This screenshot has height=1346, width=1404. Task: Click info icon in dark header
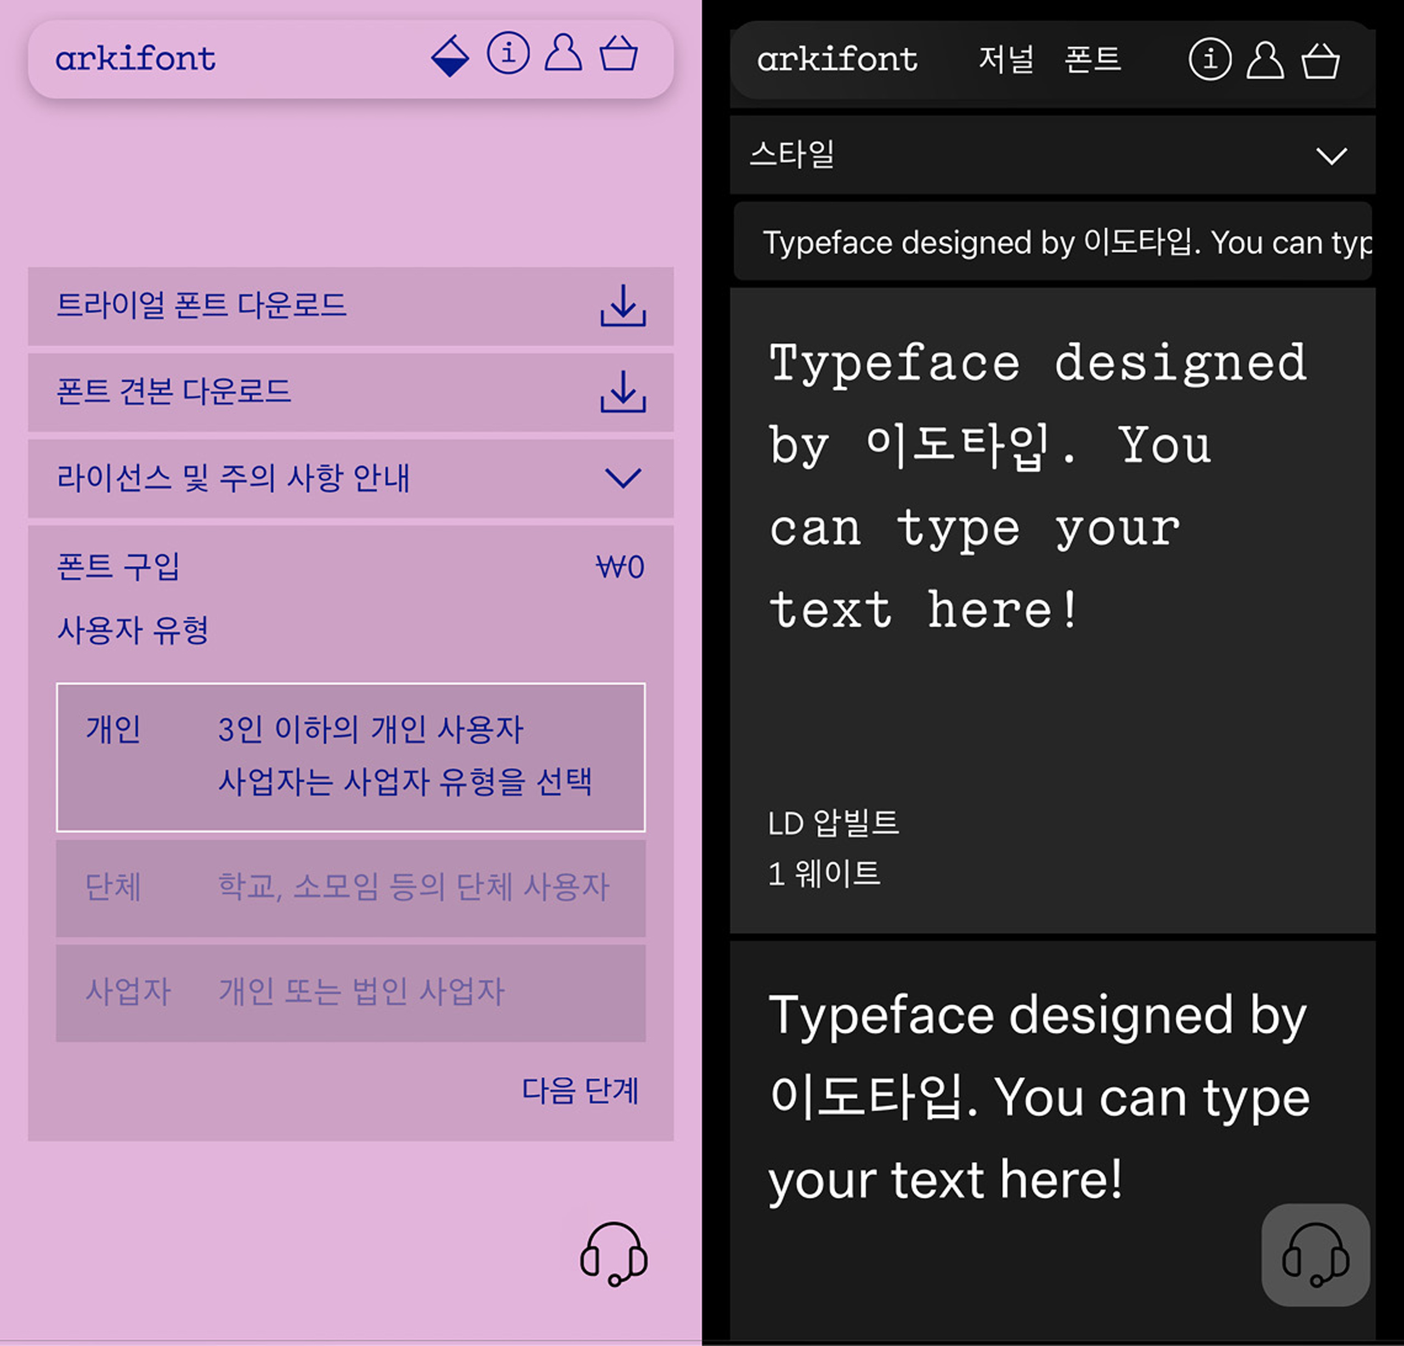(1210, 59)
